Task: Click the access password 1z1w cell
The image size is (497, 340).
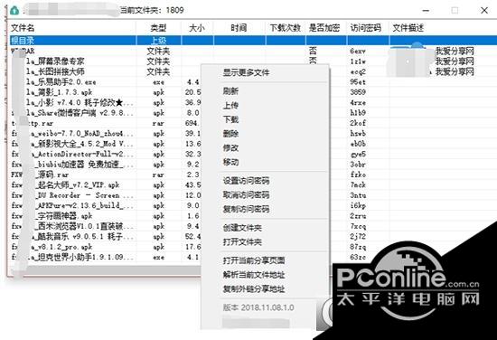Action: 358,61
